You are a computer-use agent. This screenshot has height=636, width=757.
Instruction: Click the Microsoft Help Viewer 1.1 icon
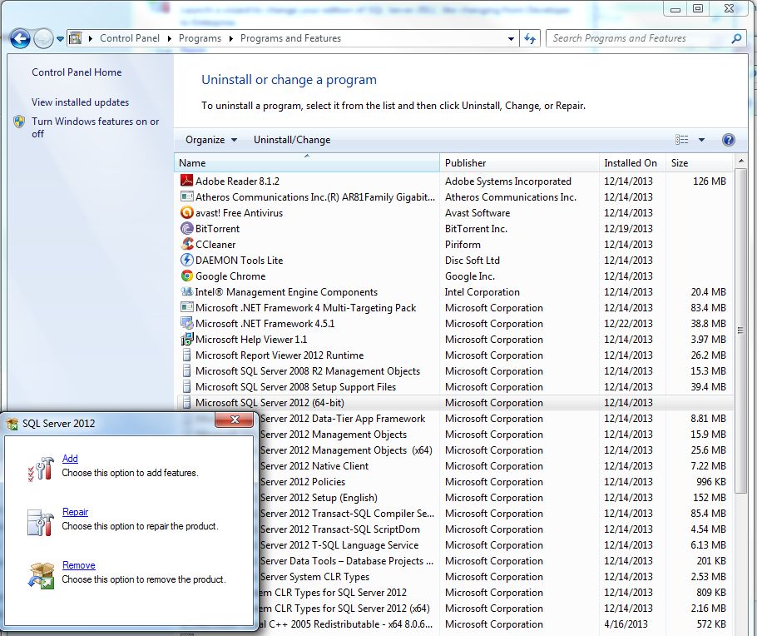click(x=186, y=340)
